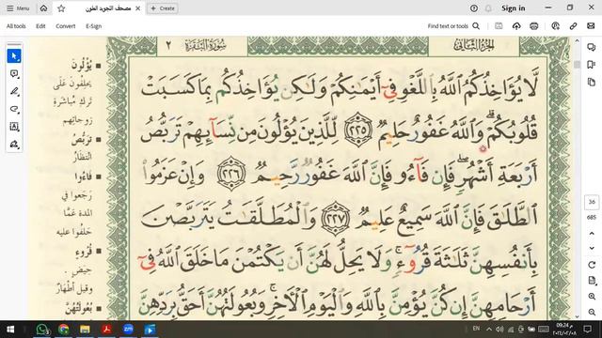The width and height of the screenshot is (602, 338).
Task: Open the taskbar clock and date
Action: (563, 329)
